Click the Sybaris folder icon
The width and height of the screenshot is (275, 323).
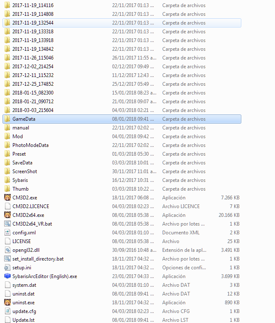pos(7,180)
